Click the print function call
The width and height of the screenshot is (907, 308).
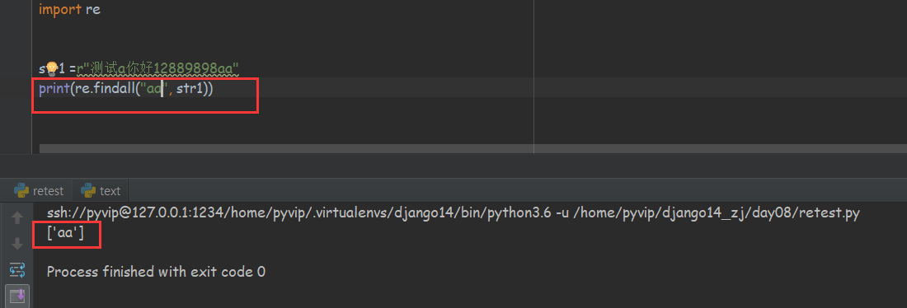(54, 90)
